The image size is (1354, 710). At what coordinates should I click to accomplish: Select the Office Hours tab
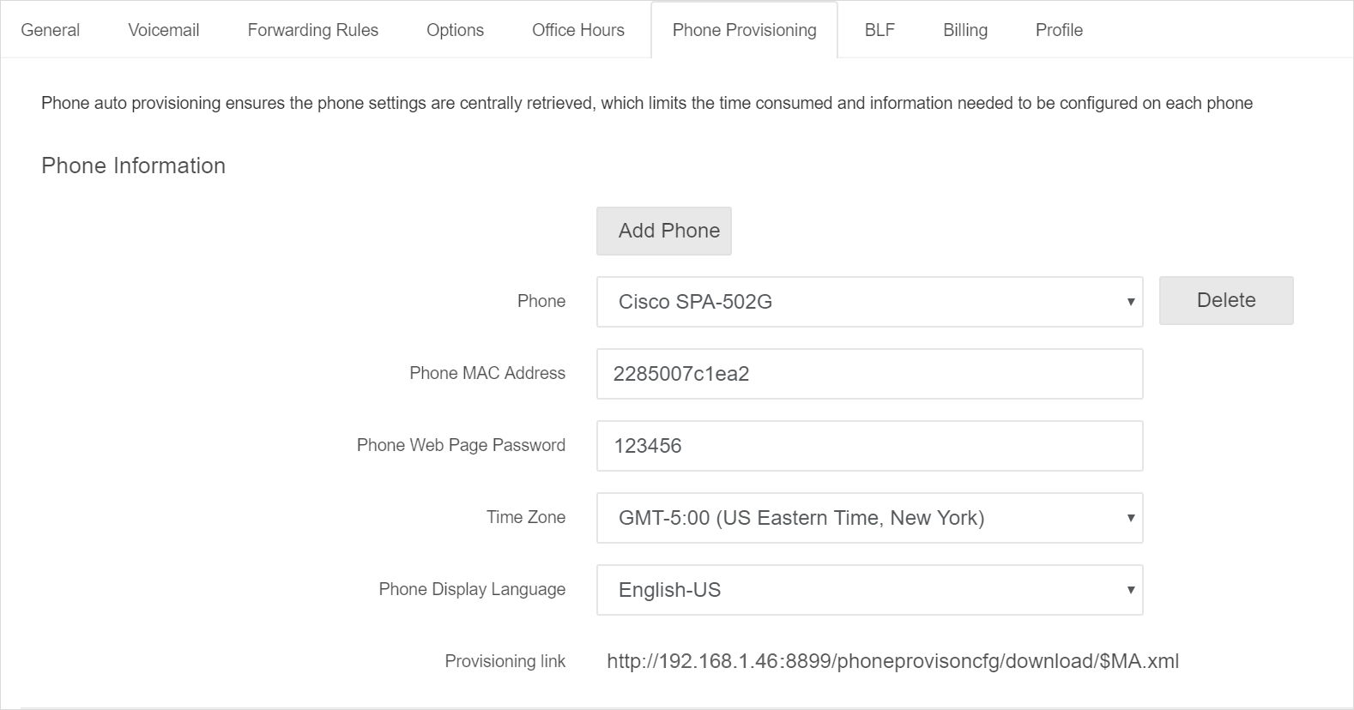point(577,30)
